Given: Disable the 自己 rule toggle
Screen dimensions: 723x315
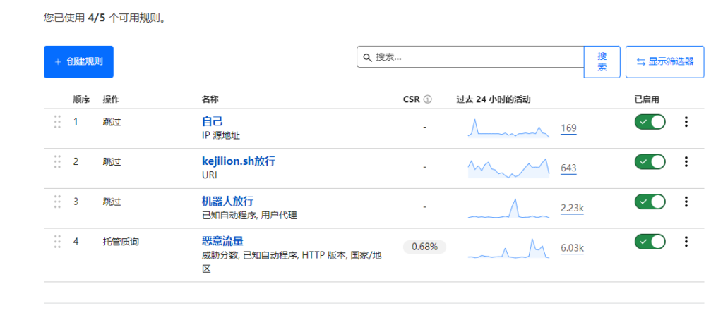Looking at the screenshot, I should (650, 122).
